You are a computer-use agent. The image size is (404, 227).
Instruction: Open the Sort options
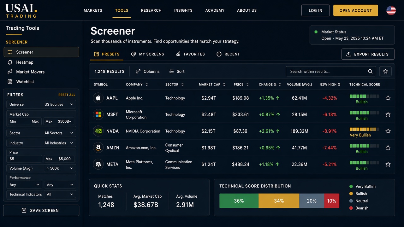tap(177, 72)
